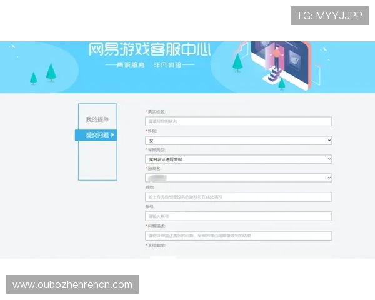375x300 pixels.
Task: Expand the 举报类型 dropdown
Action: click(x=239, y=159)
